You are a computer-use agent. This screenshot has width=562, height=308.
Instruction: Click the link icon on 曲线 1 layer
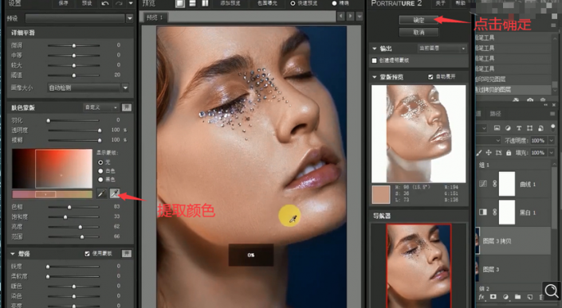point(494,184)
